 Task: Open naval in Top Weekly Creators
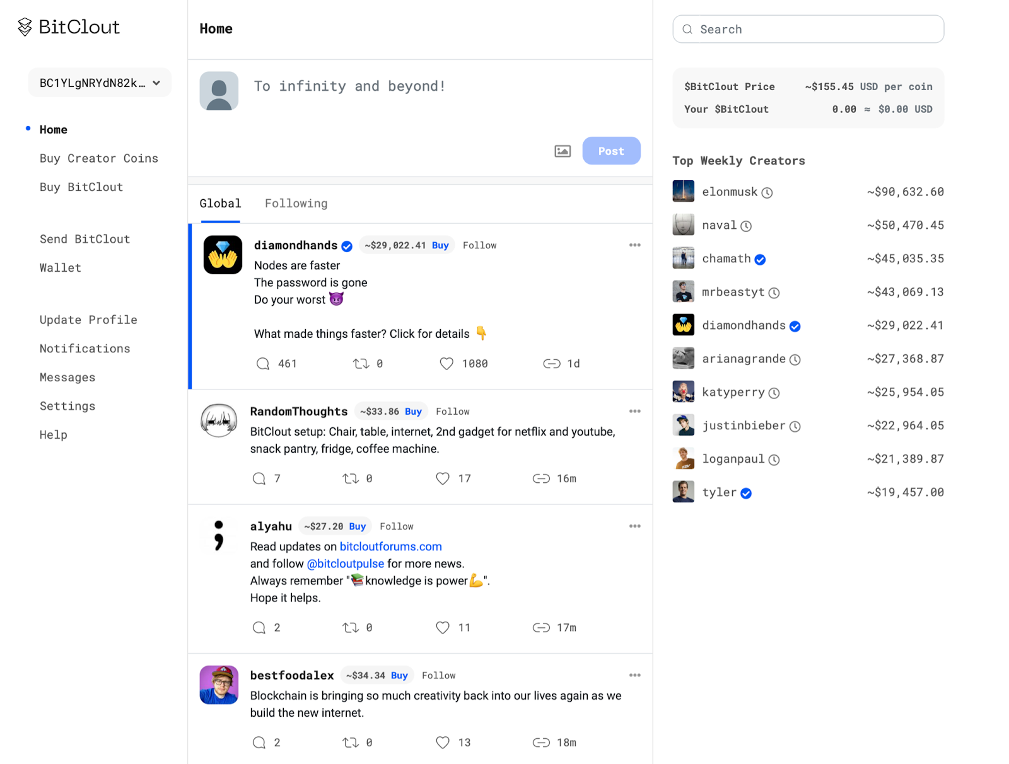[x=719, y=225]
